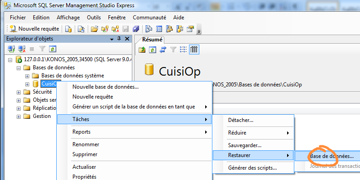Open the Outils menu
This screenshot has width=360, height=180.
(x=94, y=17)
